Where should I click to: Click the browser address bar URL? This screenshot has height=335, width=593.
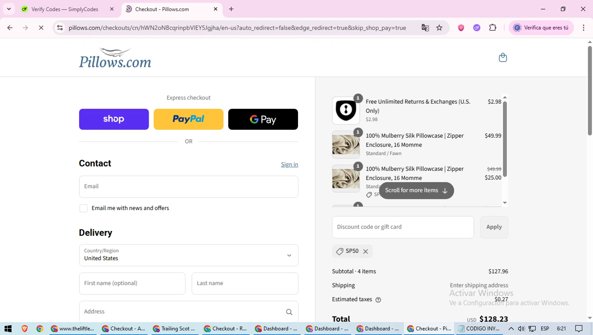(x=237, y=28)
